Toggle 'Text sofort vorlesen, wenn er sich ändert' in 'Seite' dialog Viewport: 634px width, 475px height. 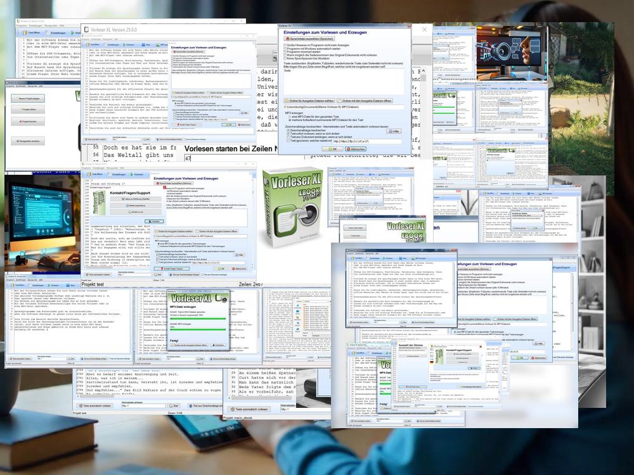(288, 134)
